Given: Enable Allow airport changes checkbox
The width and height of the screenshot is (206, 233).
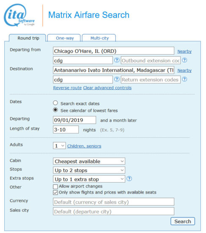Looking at the screenshot, I should click(55, 186).
